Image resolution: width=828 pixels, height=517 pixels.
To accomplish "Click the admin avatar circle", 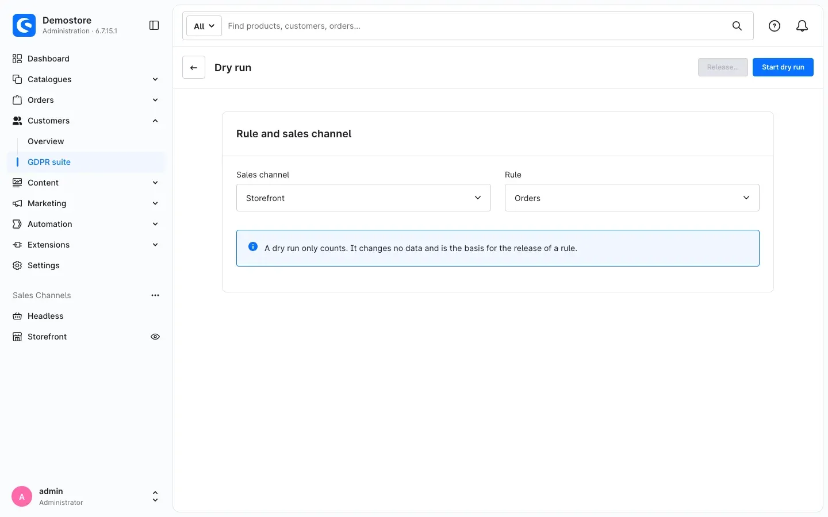I will coord(22,496).
